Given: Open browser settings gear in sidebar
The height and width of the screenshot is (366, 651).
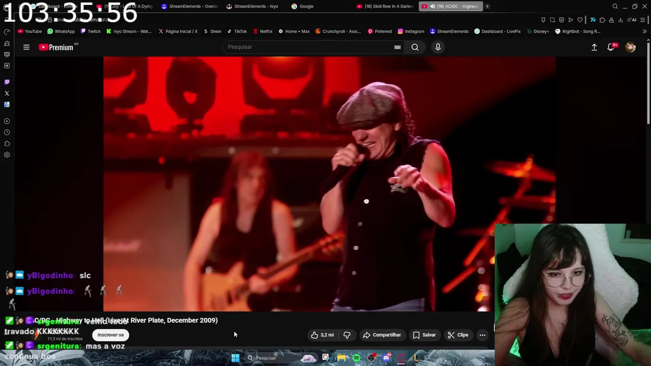Looking at the screenshot, I should (x=7, y=155).
